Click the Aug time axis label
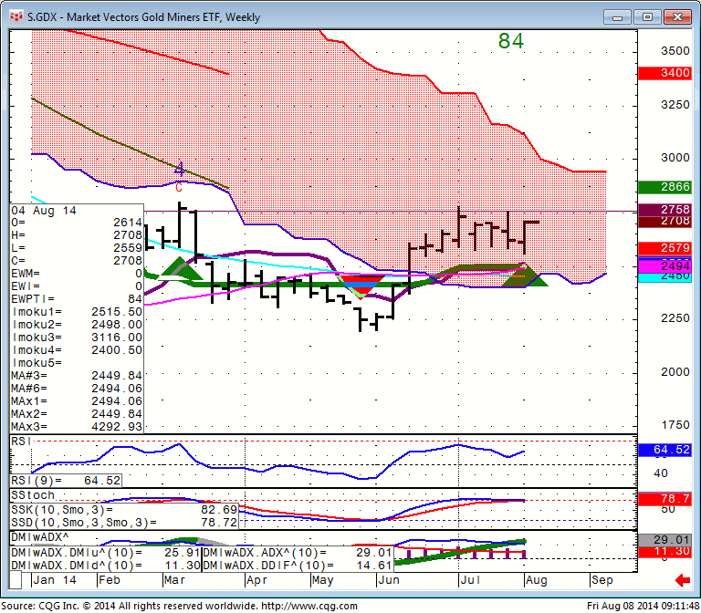This screenshot has width=701, height=613. [x=536, y=580]
